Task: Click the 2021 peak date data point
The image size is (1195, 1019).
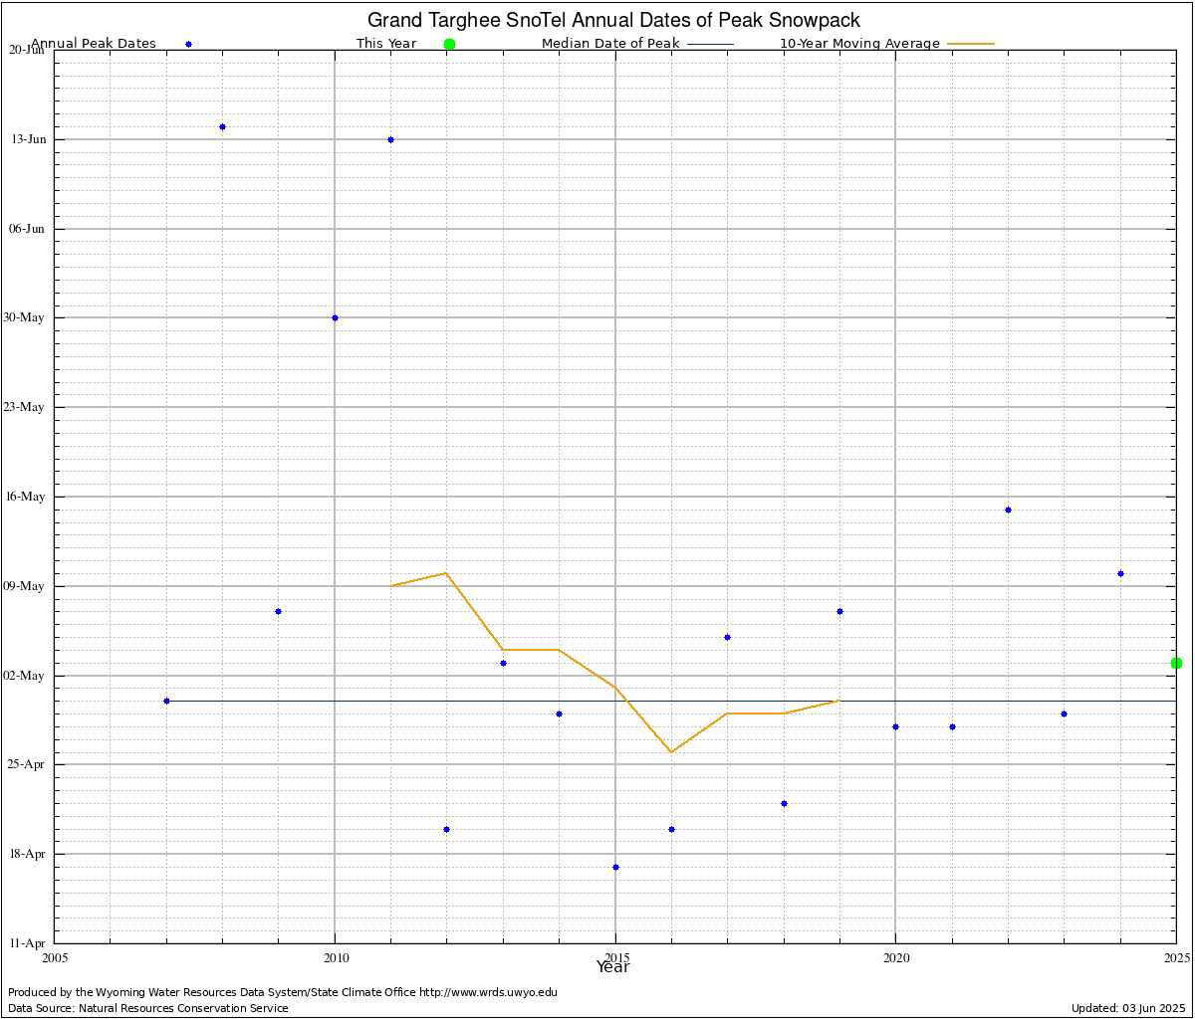Action: tap(952, 726)
